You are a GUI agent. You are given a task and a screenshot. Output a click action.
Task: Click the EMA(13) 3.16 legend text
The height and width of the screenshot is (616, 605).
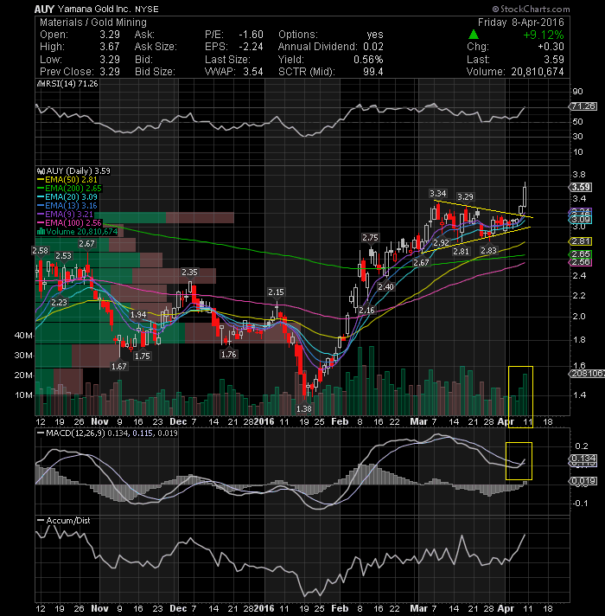click(71, 205)
